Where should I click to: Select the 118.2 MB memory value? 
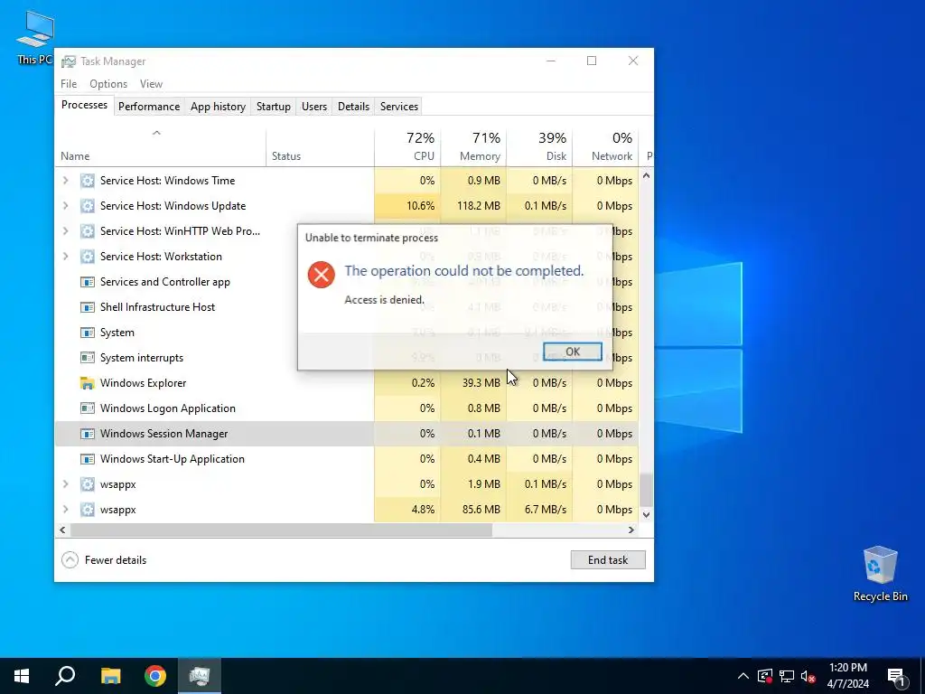pos(479,206)
